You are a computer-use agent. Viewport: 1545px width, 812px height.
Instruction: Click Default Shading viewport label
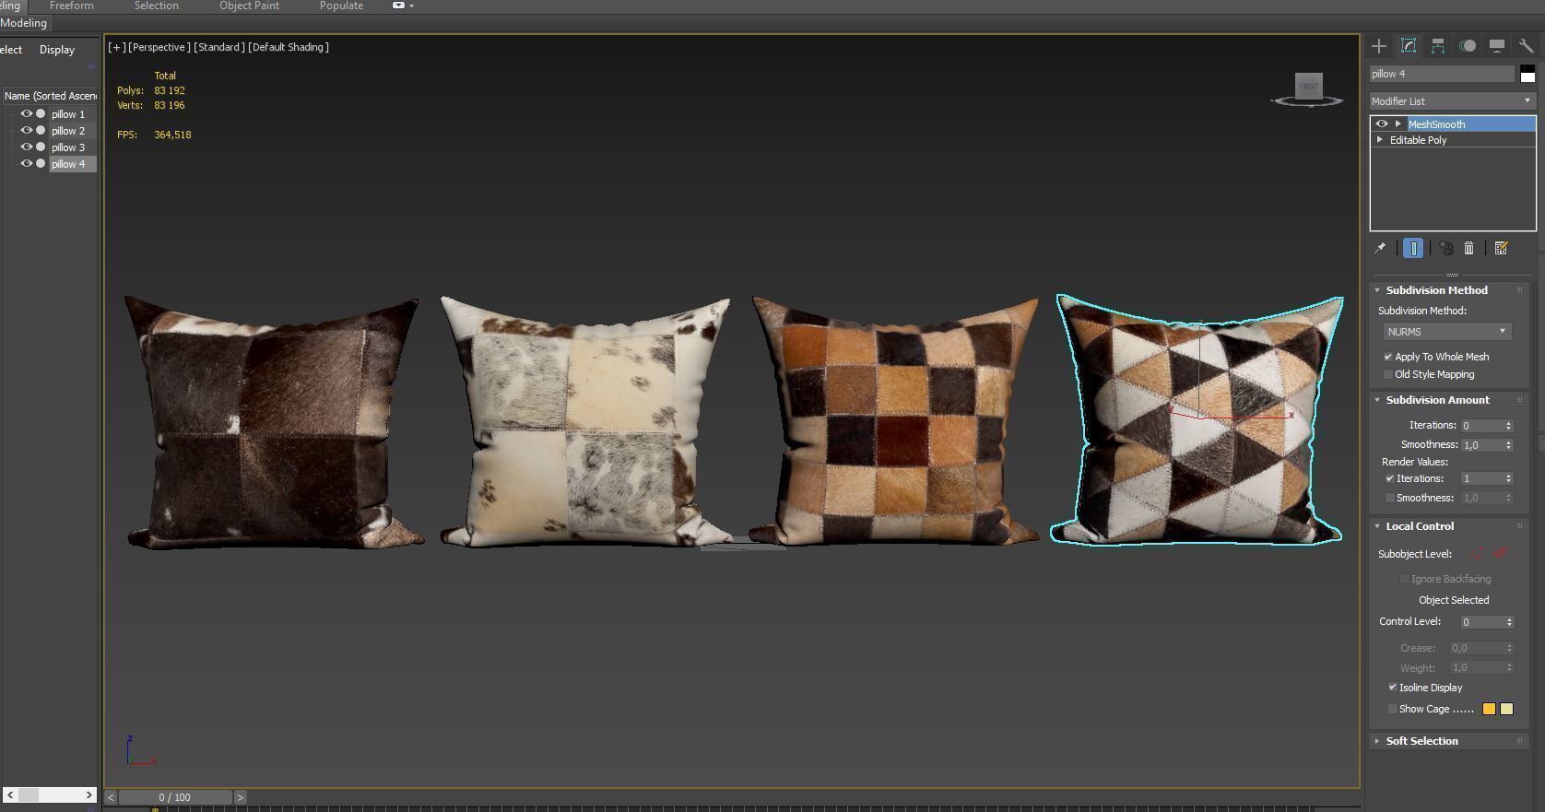(x=288, y=47)
